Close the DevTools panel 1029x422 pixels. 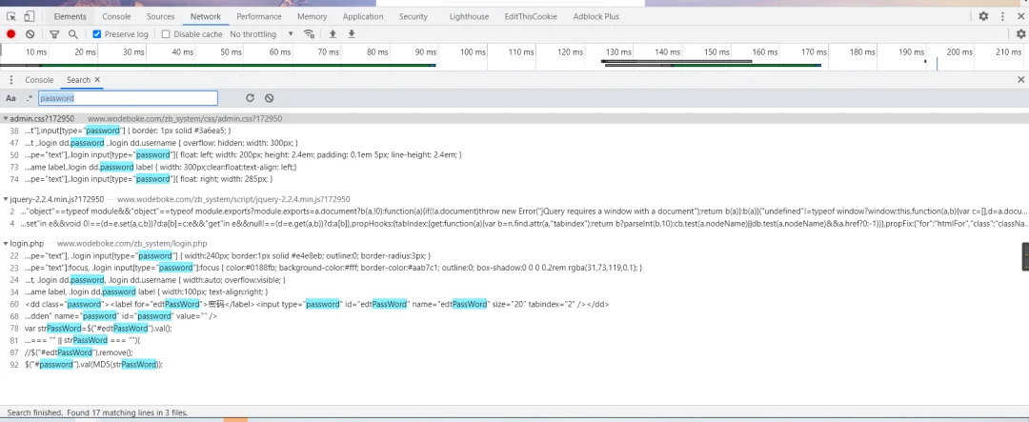tap(1020, 16)
